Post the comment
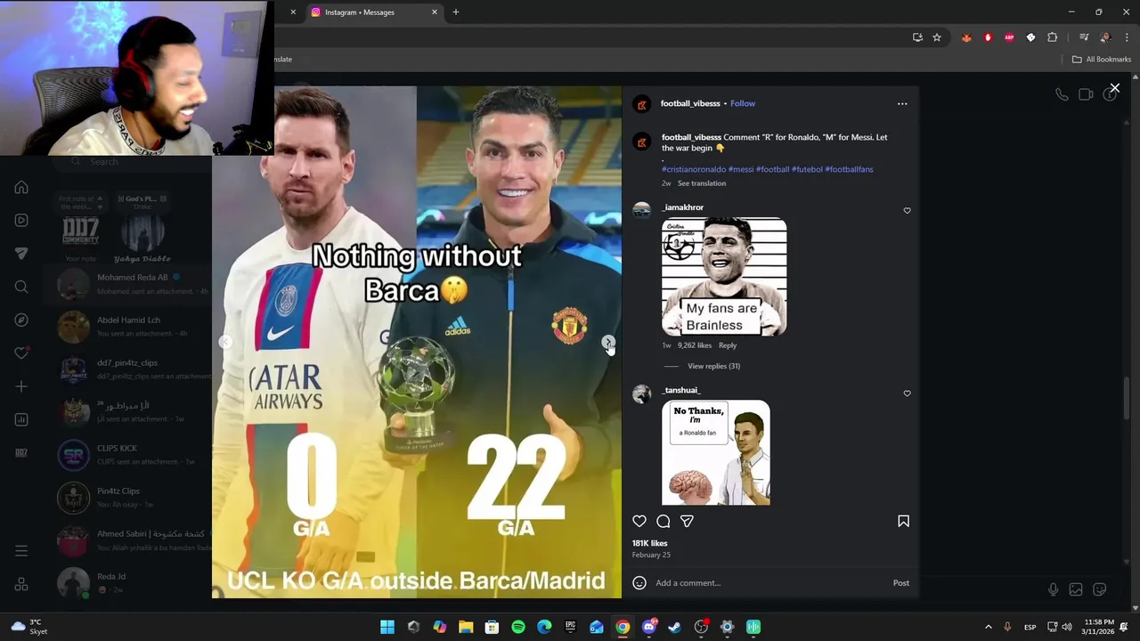1140x641 pixels. pyautogui.click(x=901, y=583)
